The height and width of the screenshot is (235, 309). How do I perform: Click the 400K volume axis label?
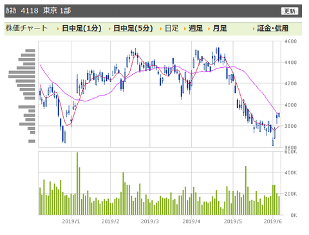click(x=291, y=172)
